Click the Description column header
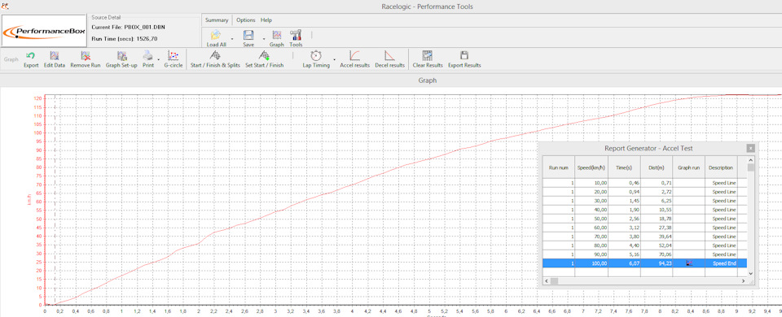Image resolution: width=782 pixels, height=317 pixels. pos(721,167)
